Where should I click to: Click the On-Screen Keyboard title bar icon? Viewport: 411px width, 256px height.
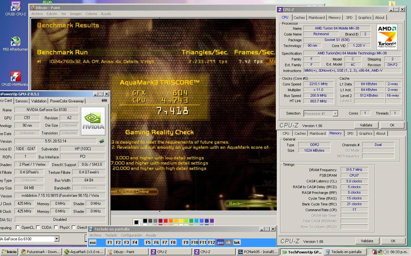tap(91, 229)
